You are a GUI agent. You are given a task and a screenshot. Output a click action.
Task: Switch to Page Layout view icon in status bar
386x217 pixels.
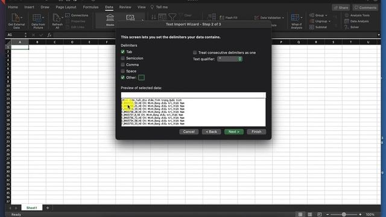coord(310,215)
